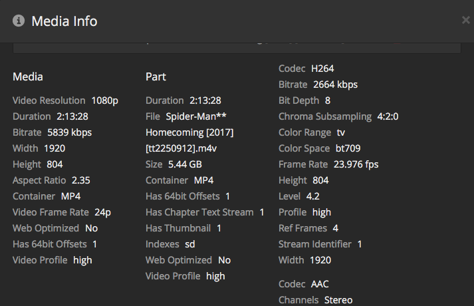Click the 1080p video resolution value
This screenshot has height=306, width=474.
click(104, 100)
